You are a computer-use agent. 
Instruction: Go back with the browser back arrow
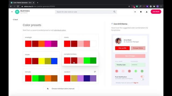click(x=11, y=6)
